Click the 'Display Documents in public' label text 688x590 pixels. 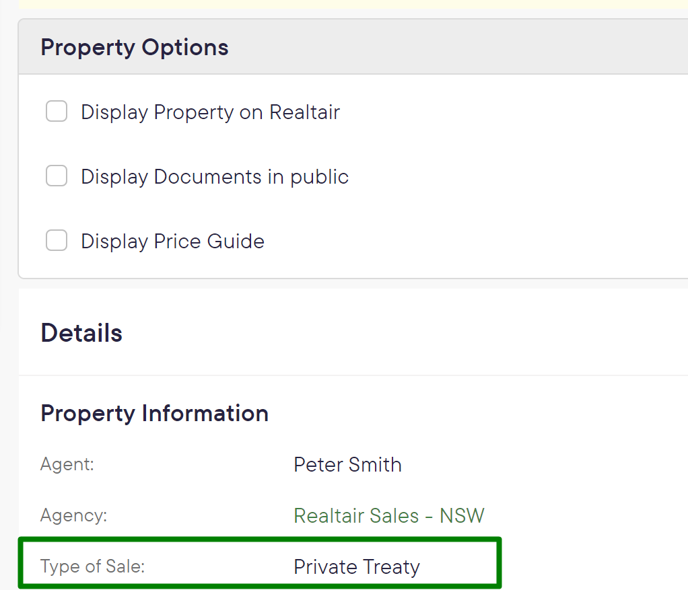215,177
